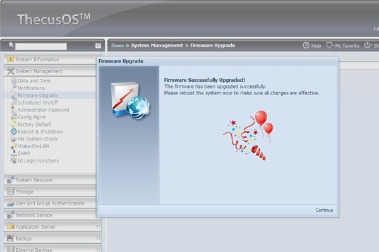Click 'Firmware Successfully Upgraded!' heading
The width and height of the screenshot is (379, 252).
[x=205, y=80]
